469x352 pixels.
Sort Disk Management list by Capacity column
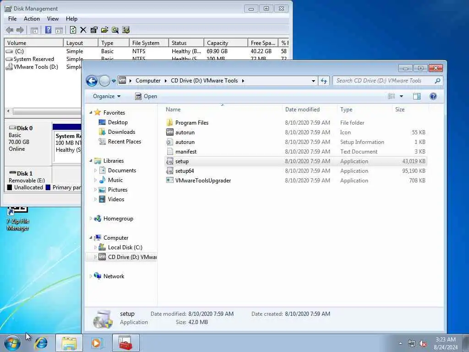pyautogui.click(x=226, y=43)
